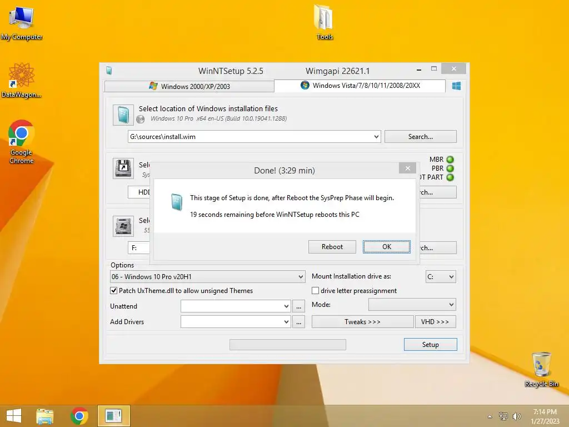
Task: Enable drive letter preassignment checkbox
Action: [x=316, y=290]
